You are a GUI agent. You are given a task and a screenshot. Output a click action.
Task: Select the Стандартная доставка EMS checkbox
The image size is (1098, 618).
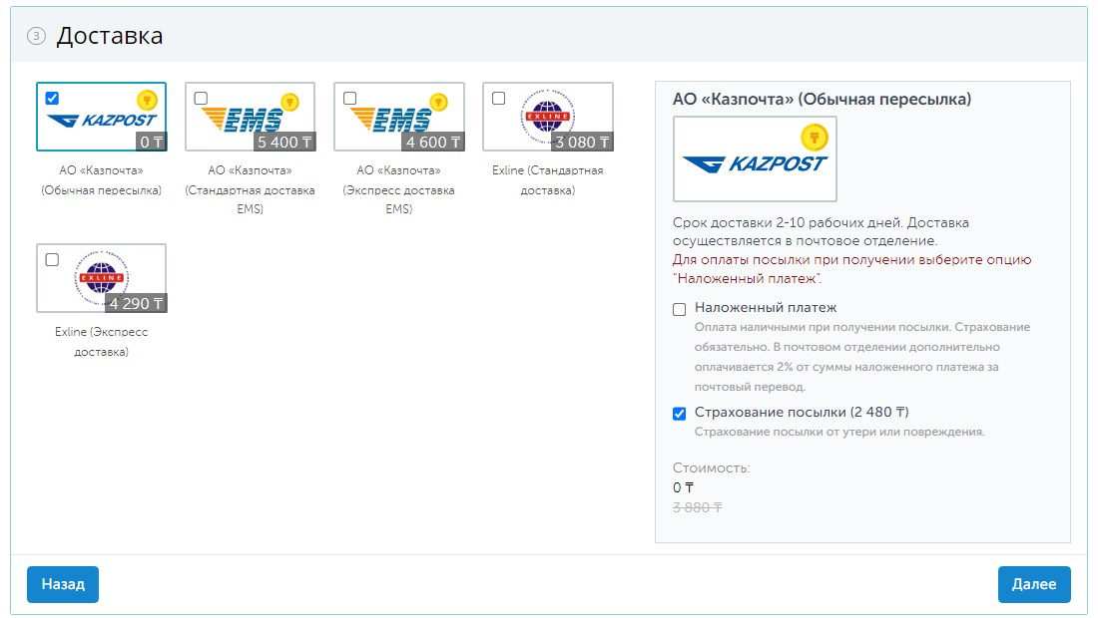click(x=201, y=98)
